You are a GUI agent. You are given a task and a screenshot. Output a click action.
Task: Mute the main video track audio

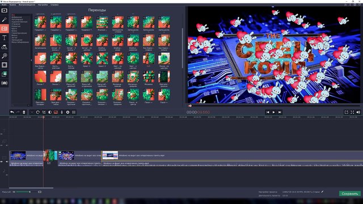tap(7, 161)
